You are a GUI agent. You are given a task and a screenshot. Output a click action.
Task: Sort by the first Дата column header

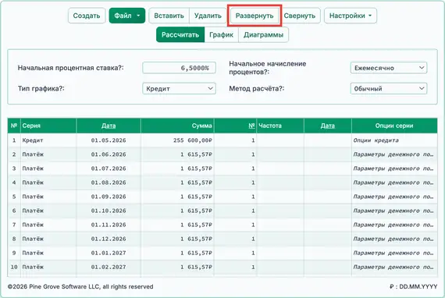pyautogui.click(x=109, y=126)
